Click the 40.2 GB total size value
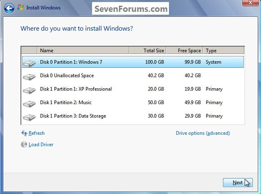 [x=156, y=76]
